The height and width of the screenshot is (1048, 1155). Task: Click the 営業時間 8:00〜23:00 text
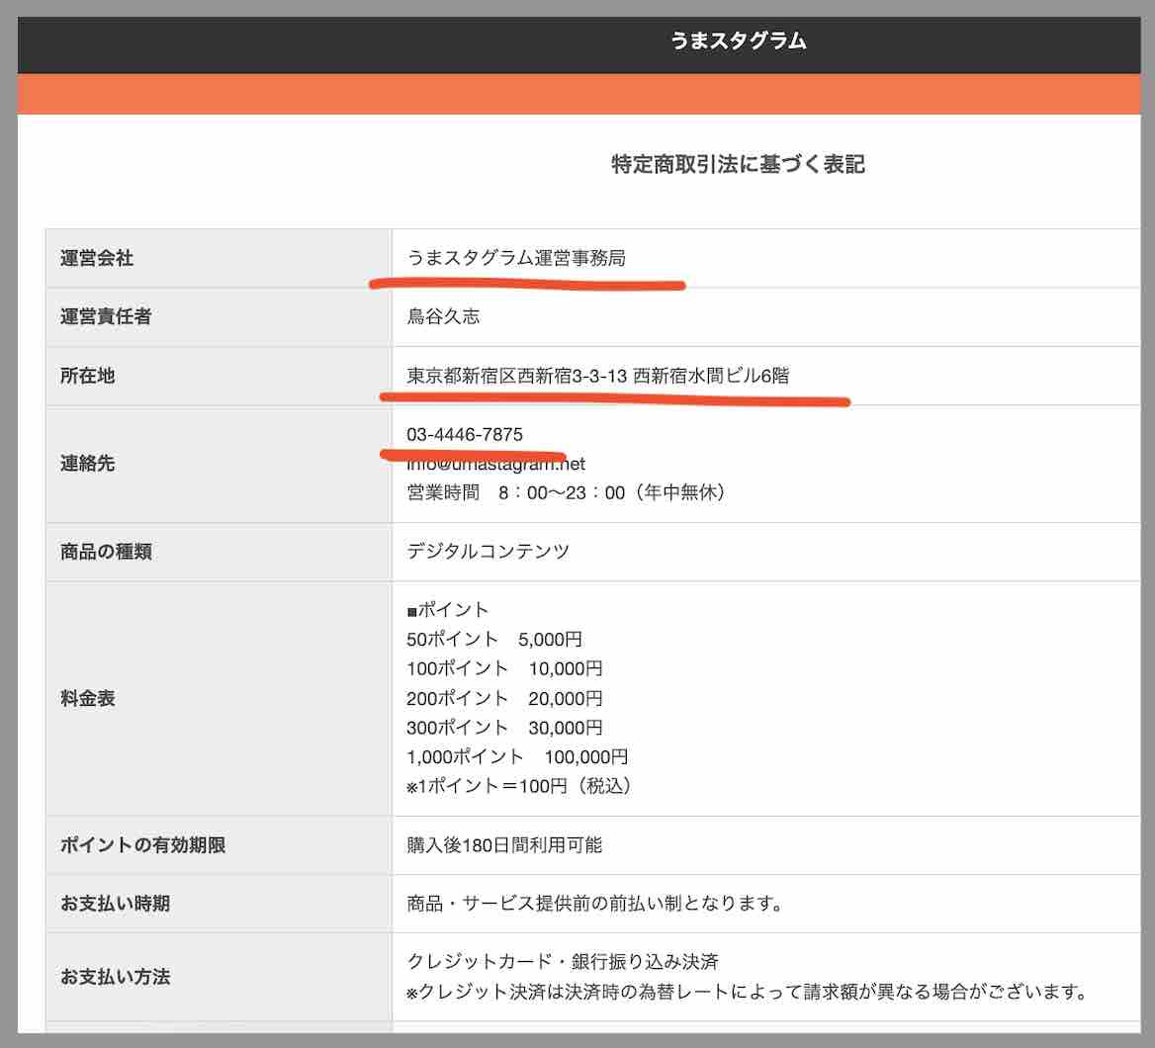(x=567, y=492)
